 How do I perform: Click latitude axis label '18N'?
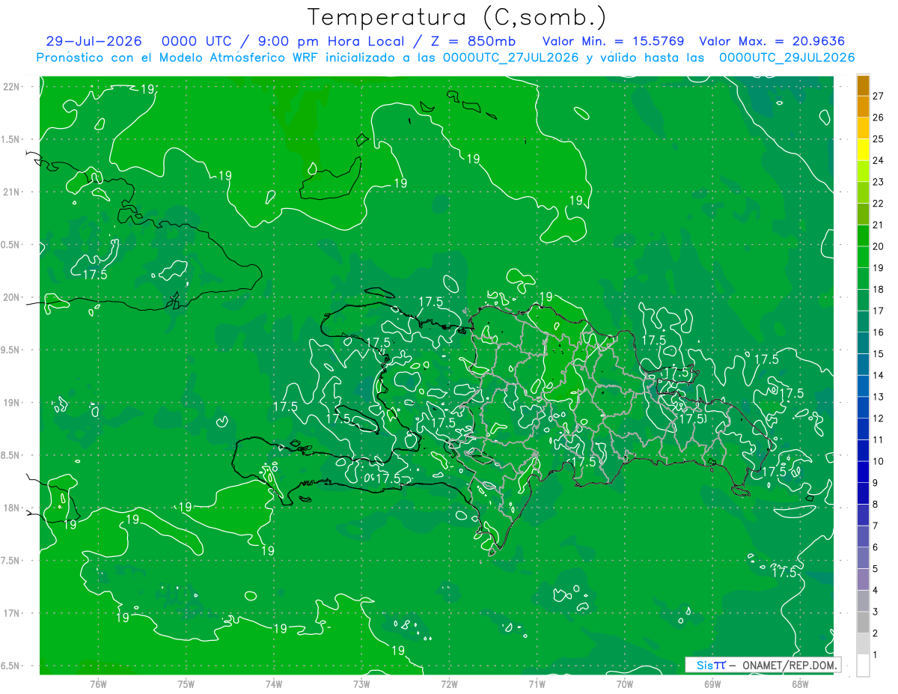pos(11,508)
